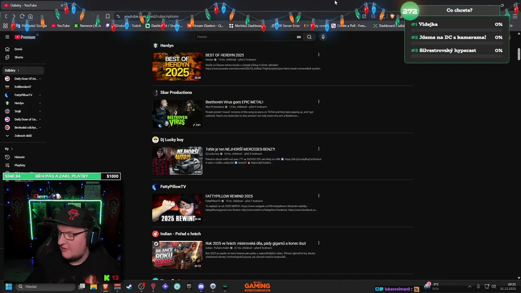Click title FATTYPILLOW REWIND 2025

click(x=229, y=196)
